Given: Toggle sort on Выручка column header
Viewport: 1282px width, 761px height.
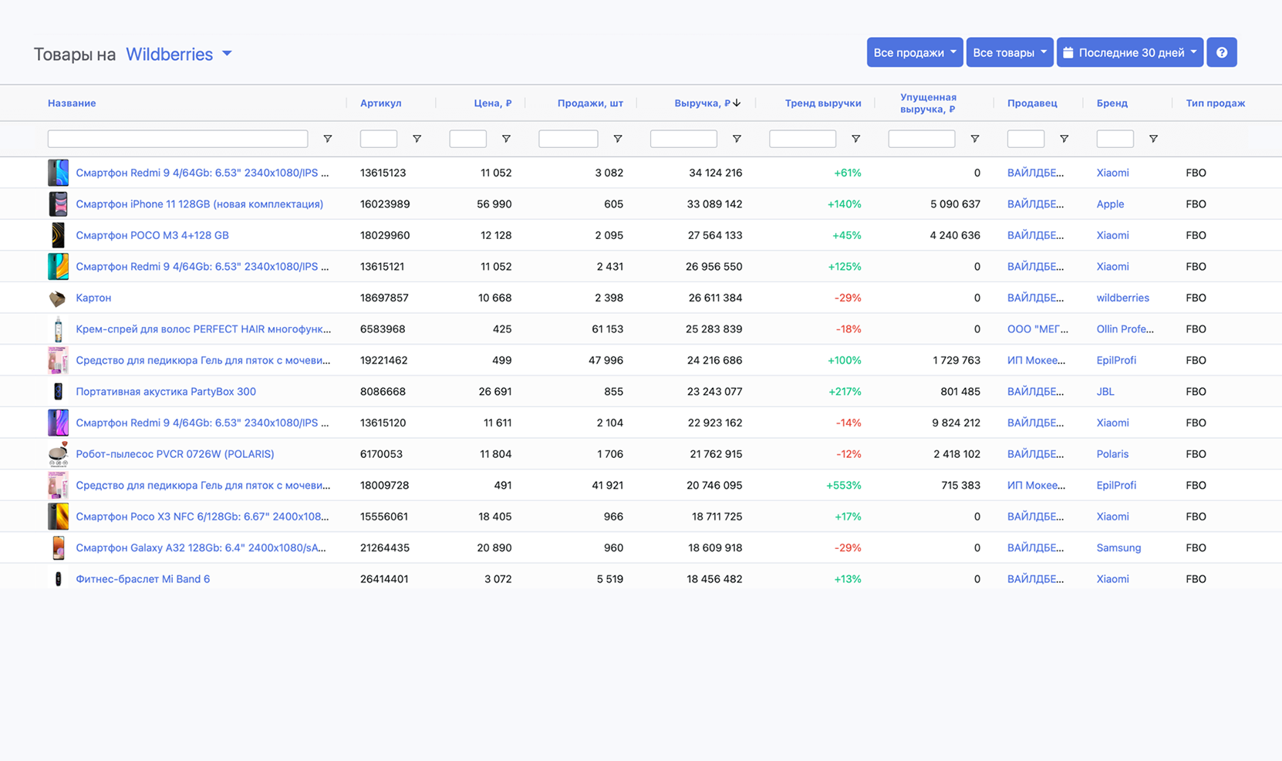Looking at the screenshot, I should [x=707, y=103].
